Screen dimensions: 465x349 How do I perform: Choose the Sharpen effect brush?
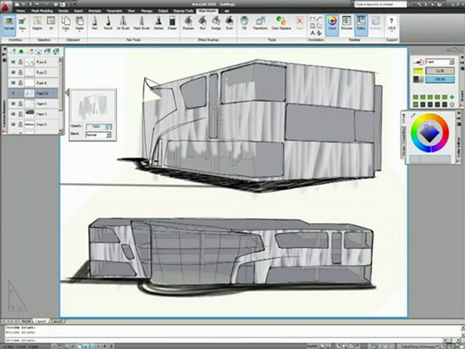pyautogui.click(x=188, y=23)
